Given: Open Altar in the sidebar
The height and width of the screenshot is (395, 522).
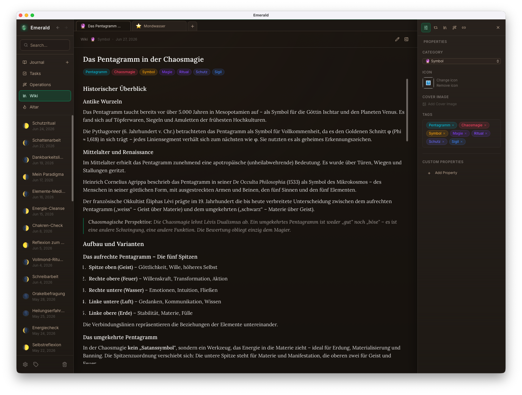Looking at the screenshot, I should tap(45, 107).
